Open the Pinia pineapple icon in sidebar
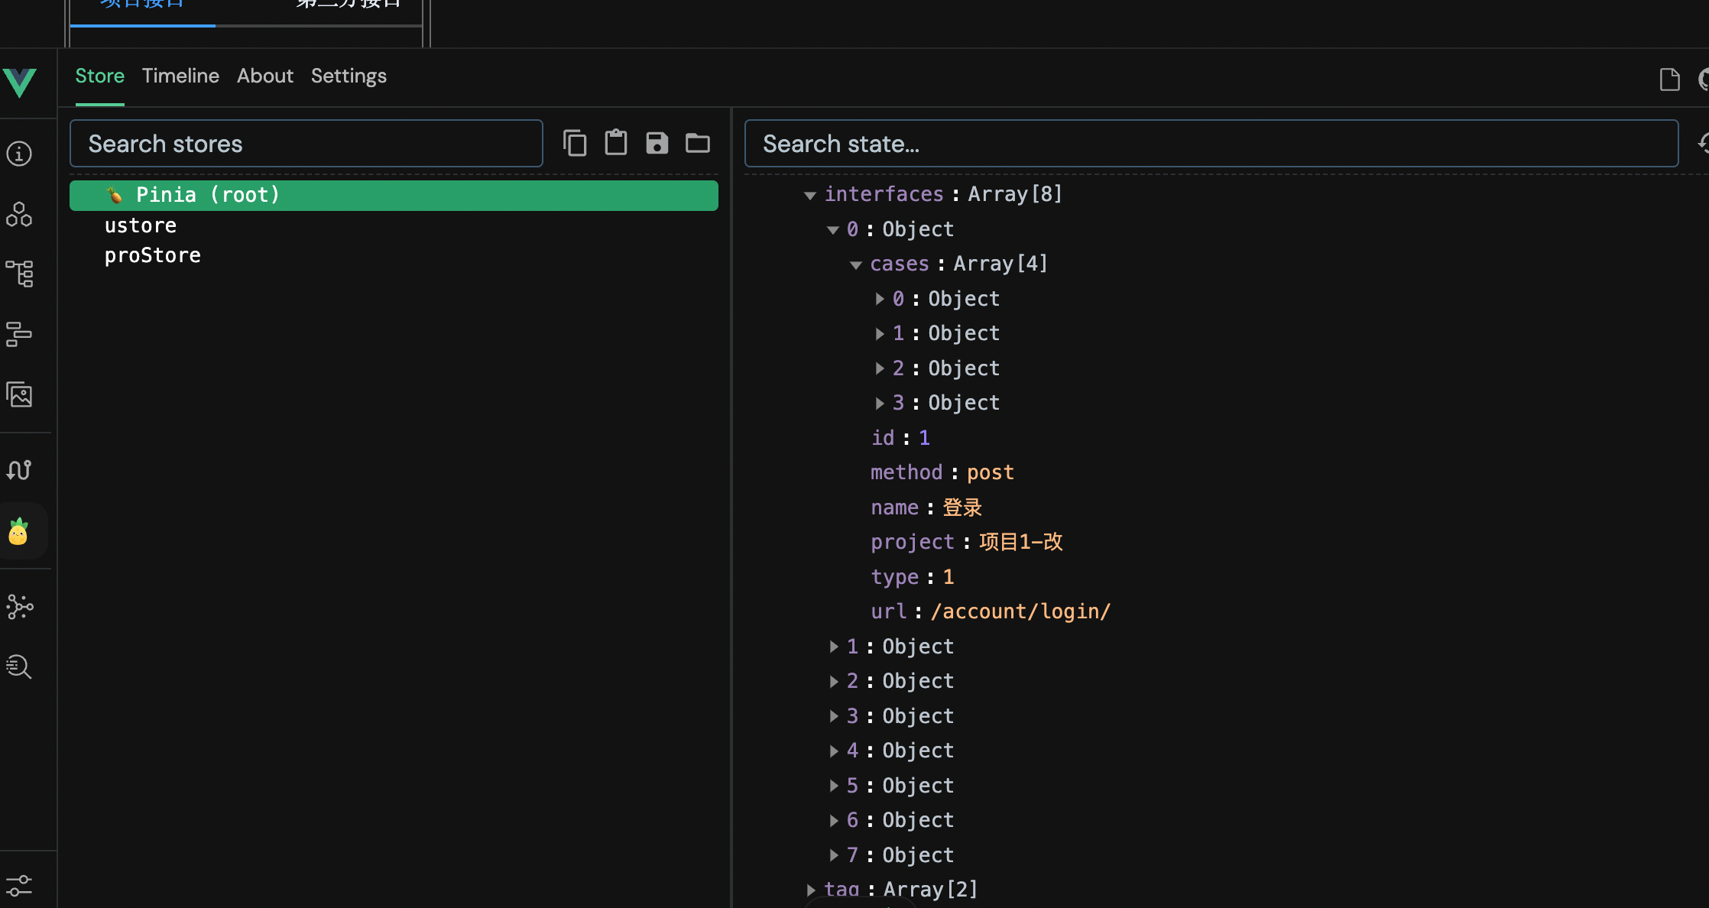This screenshot has width=1709, height=908. point(19,531)
